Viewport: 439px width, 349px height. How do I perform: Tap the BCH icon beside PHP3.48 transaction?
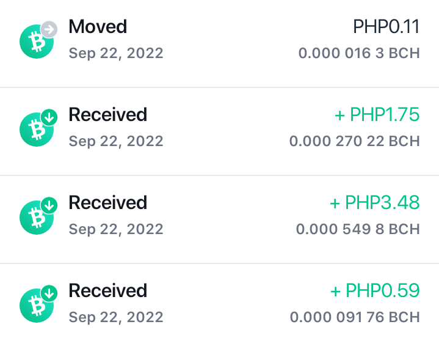point(37,218)
